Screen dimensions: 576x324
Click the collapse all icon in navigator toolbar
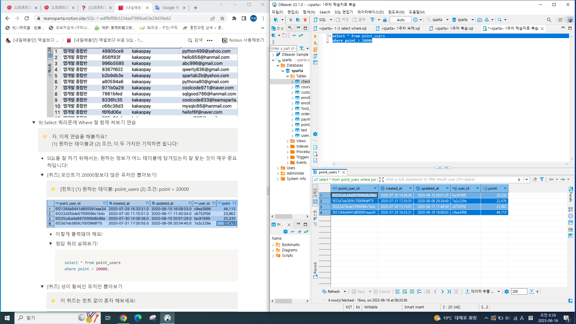(294, 35)
